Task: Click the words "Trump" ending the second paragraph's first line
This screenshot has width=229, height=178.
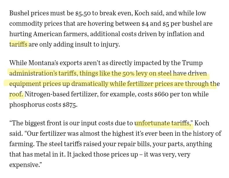Action: pos(192,63)
